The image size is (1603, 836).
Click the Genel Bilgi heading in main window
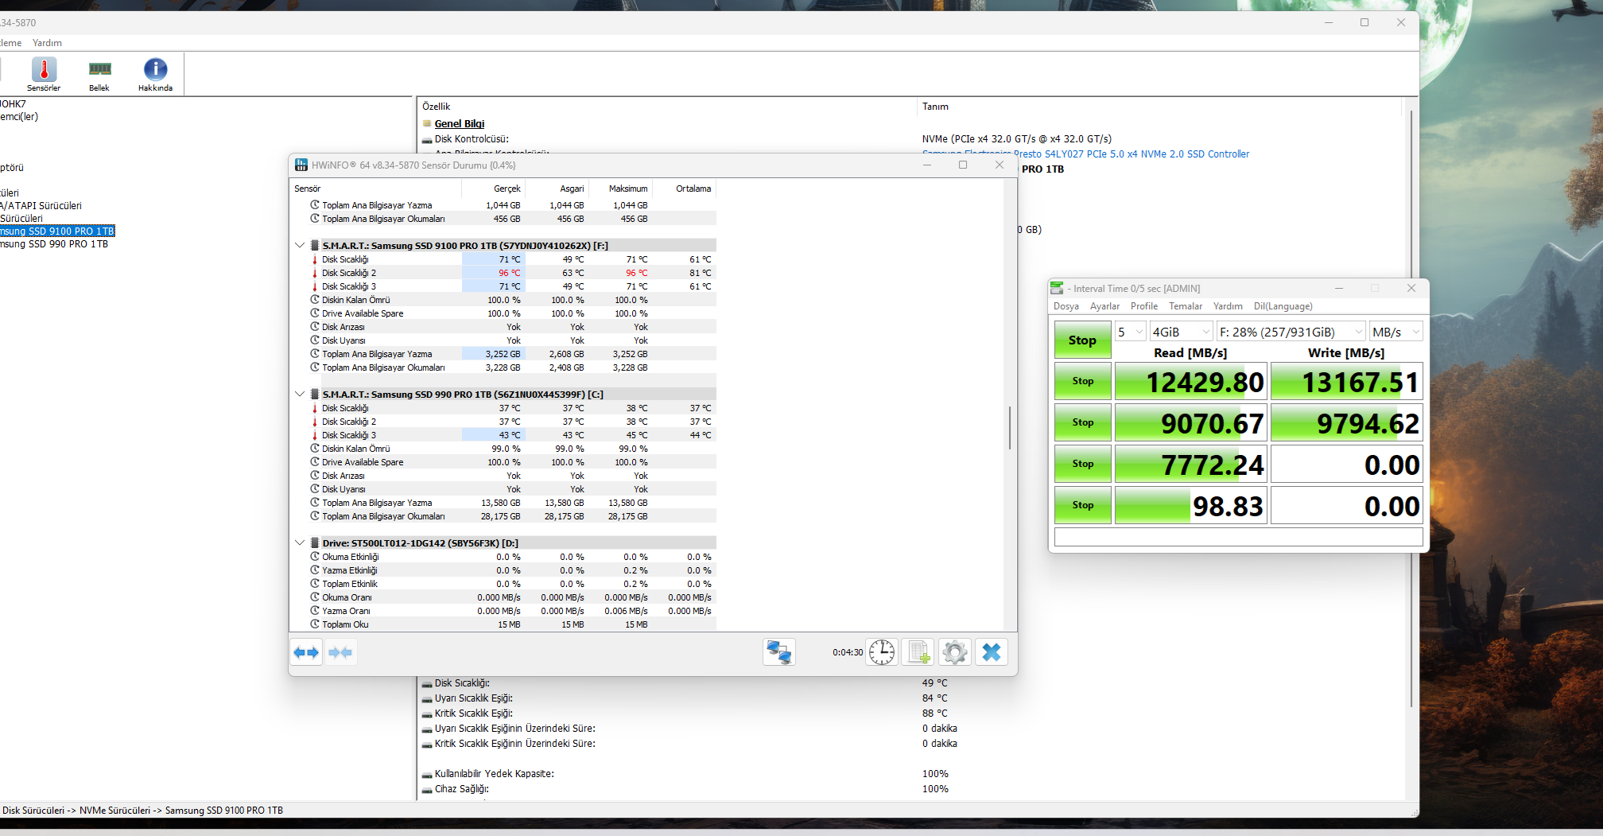pyautogui.click(x=460, y=124)
